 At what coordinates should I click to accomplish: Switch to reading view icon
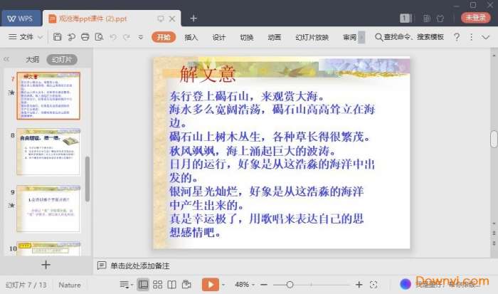172,285
